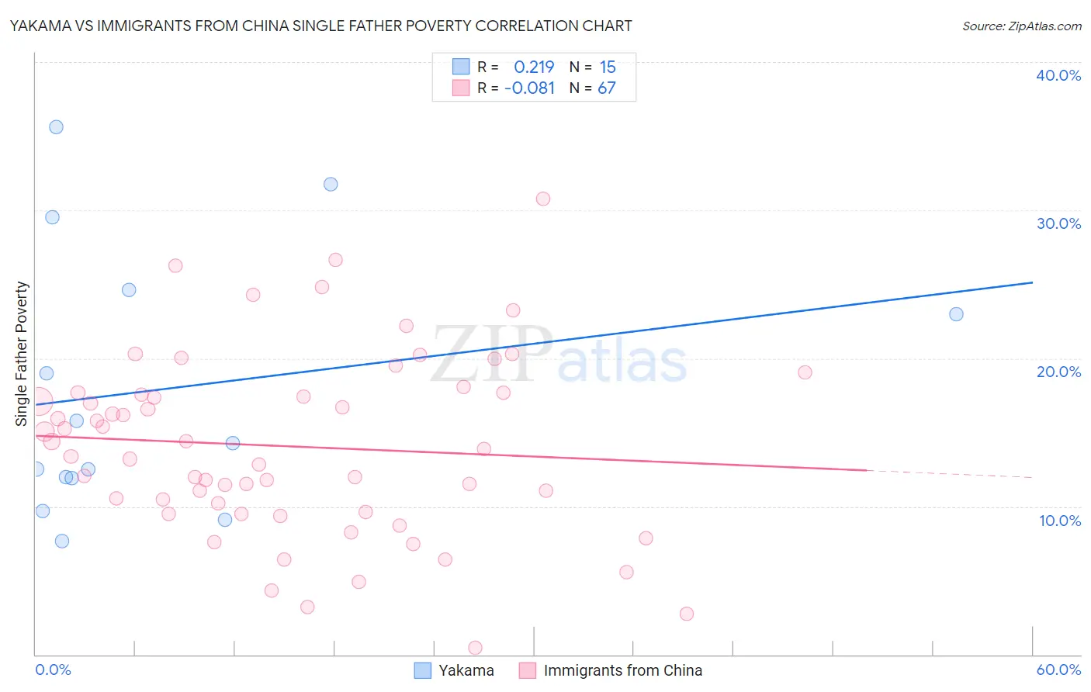Click the blue Yakama regression trend line

tap(534, 343)
